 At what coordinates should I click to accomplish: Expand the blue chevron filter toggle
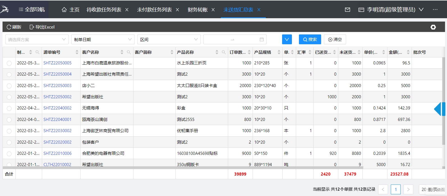(287, 39)
